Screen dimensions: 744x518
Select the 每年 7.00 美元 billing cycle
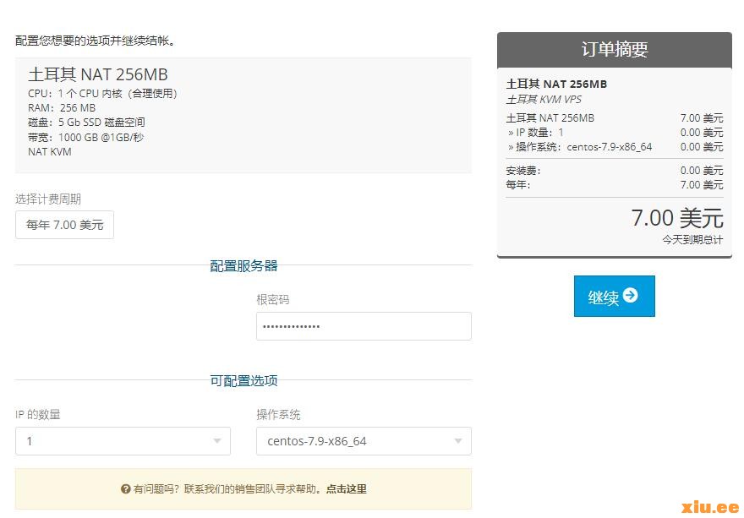[x=64, y=225]
